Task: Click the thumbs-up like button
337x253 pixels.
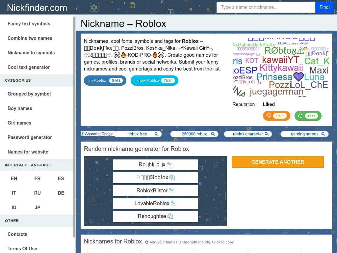Action: [308, 116]
